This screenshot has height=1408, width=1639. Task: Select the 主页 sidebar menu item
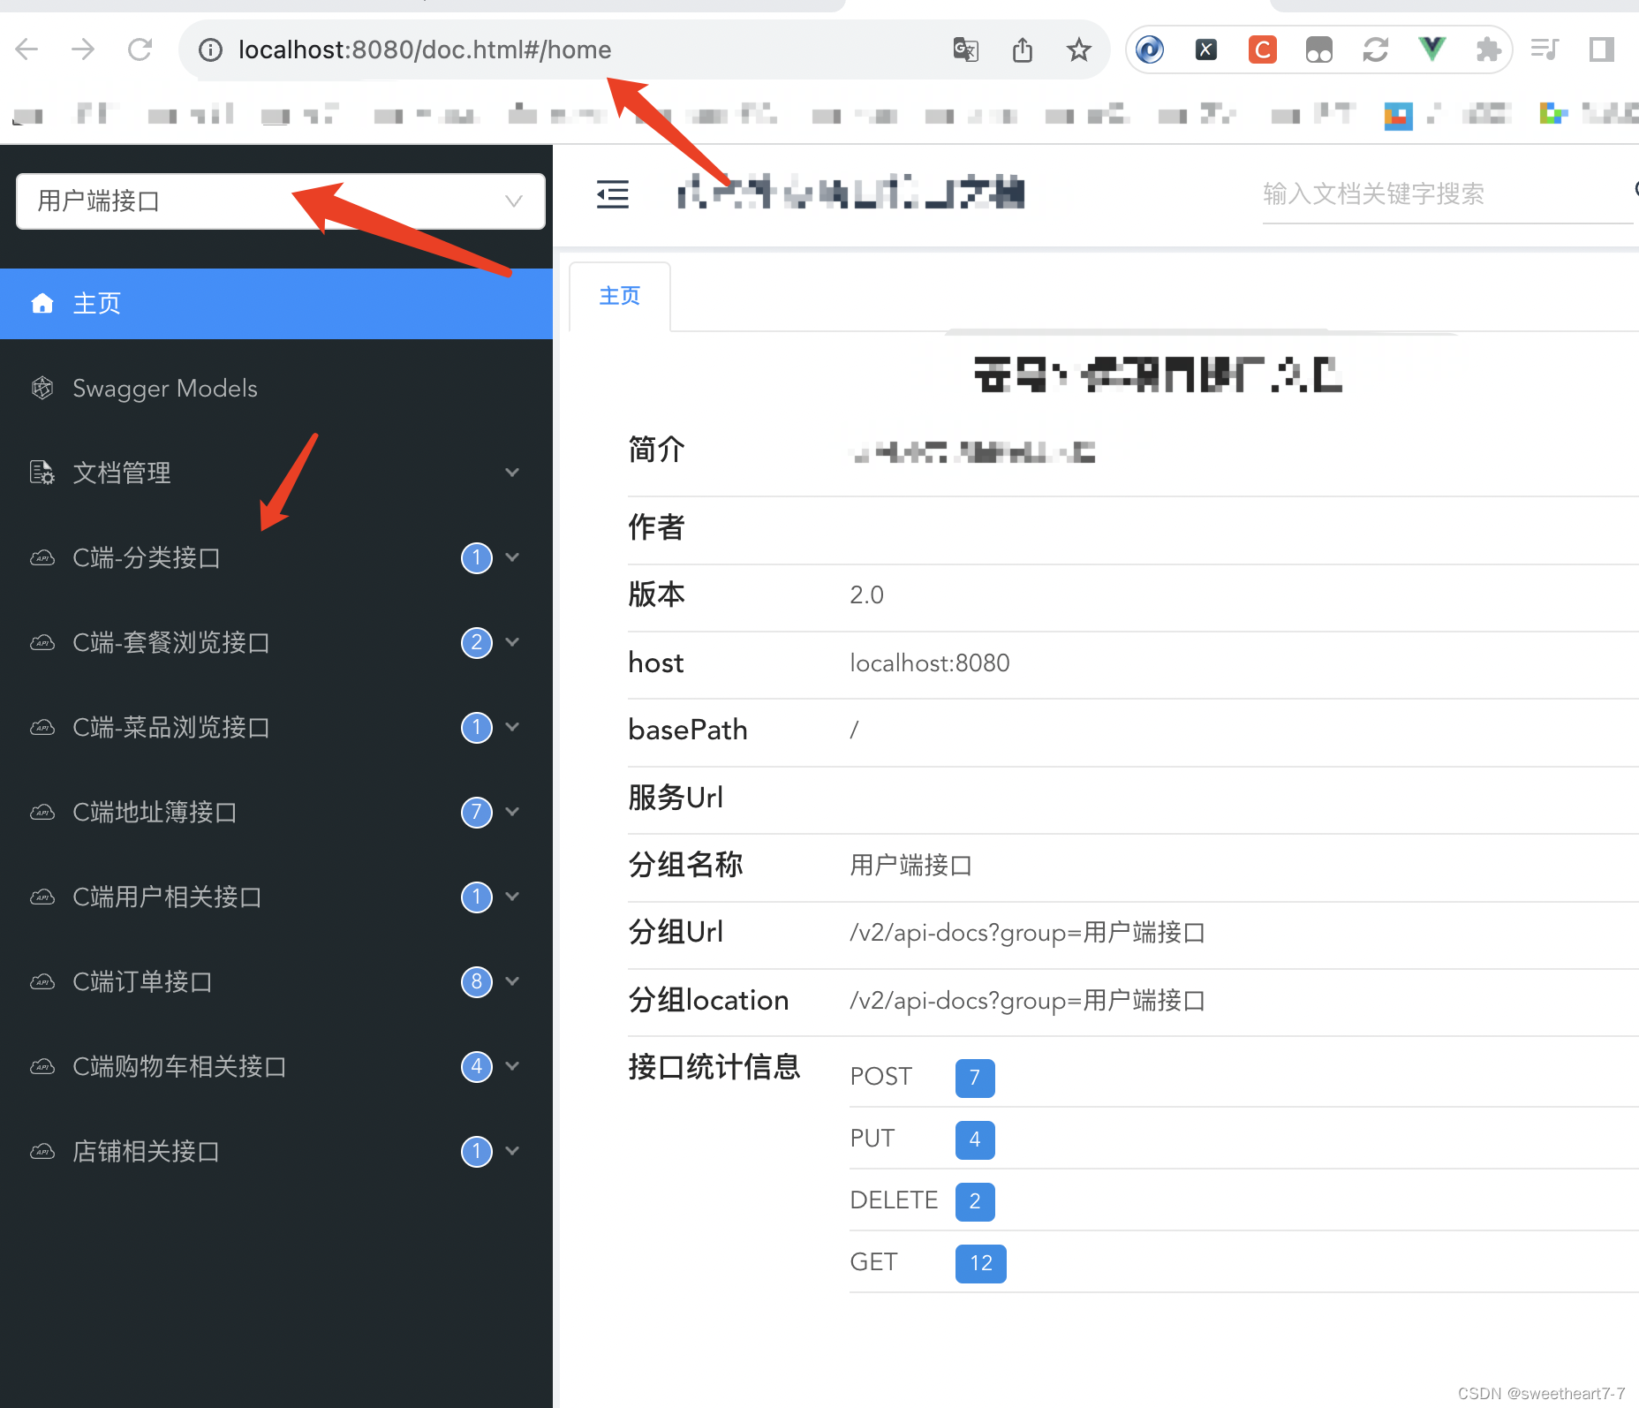point(276,304)
